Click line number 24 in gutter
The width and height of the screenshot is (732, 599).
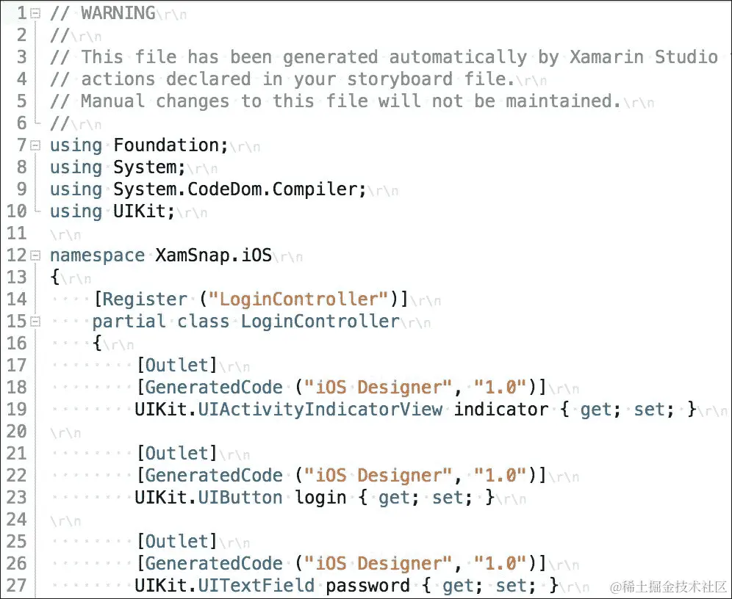17,520
